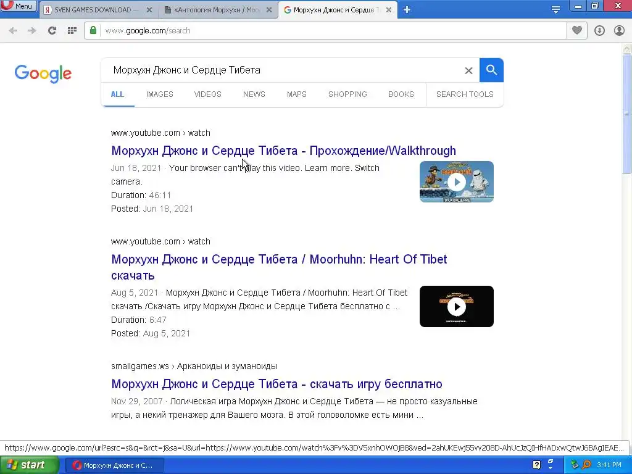Go forward with the forward arrow
This screenshot has height=474, width=632.
[x=32, y=31]
